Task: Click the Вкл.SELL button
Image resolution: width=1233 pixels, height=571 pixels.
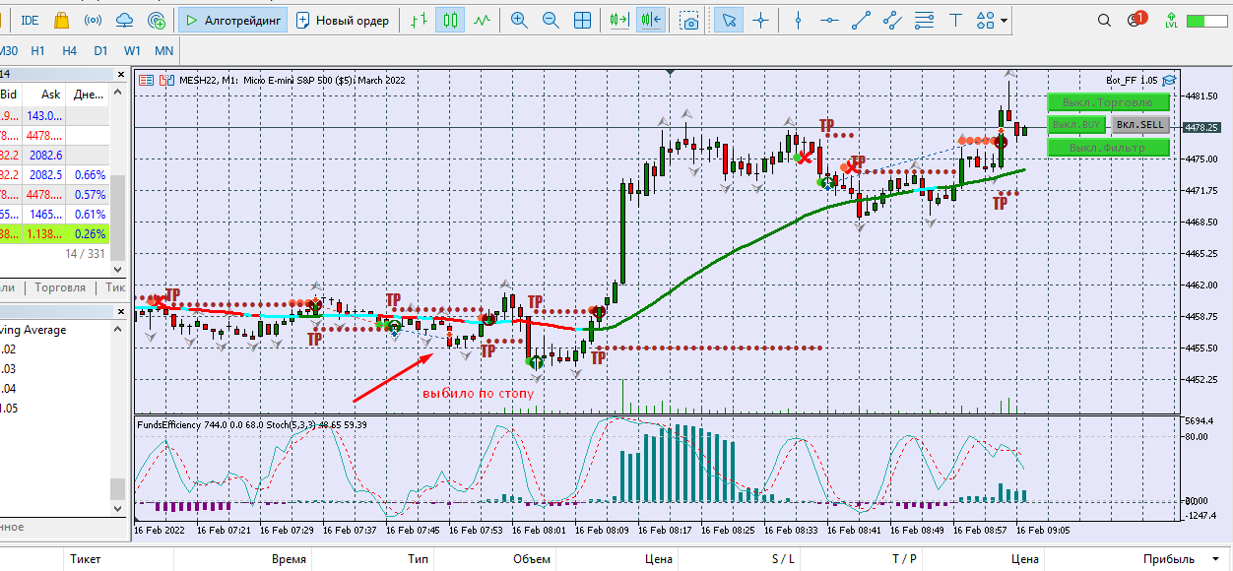Action: click(x=1140, y=125)
